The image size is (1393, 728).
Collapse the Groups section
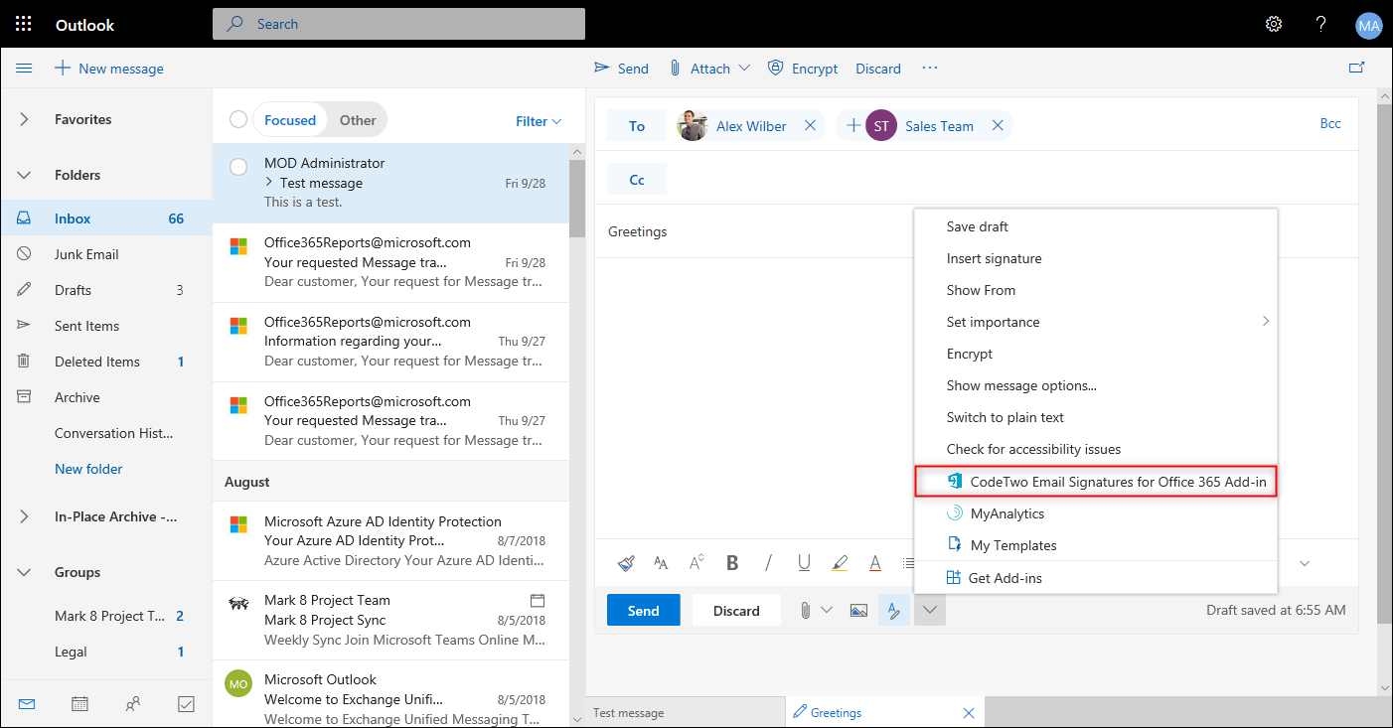pyautogui.click(x=25, y=572)
